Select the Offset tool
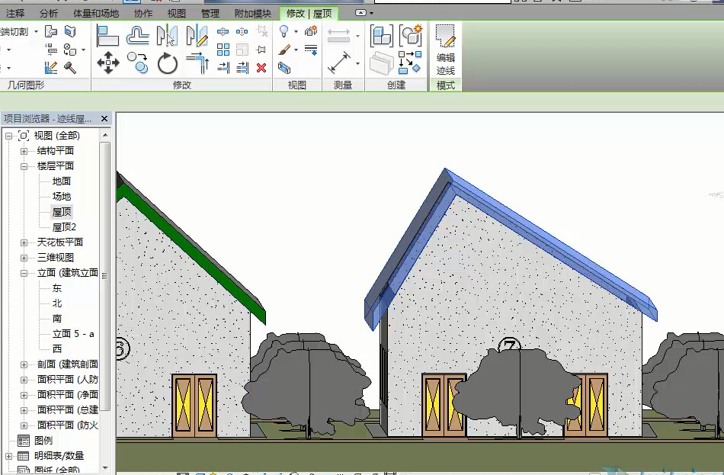The width and height of the screenshot is (724, 475). (x=138, y=36)
